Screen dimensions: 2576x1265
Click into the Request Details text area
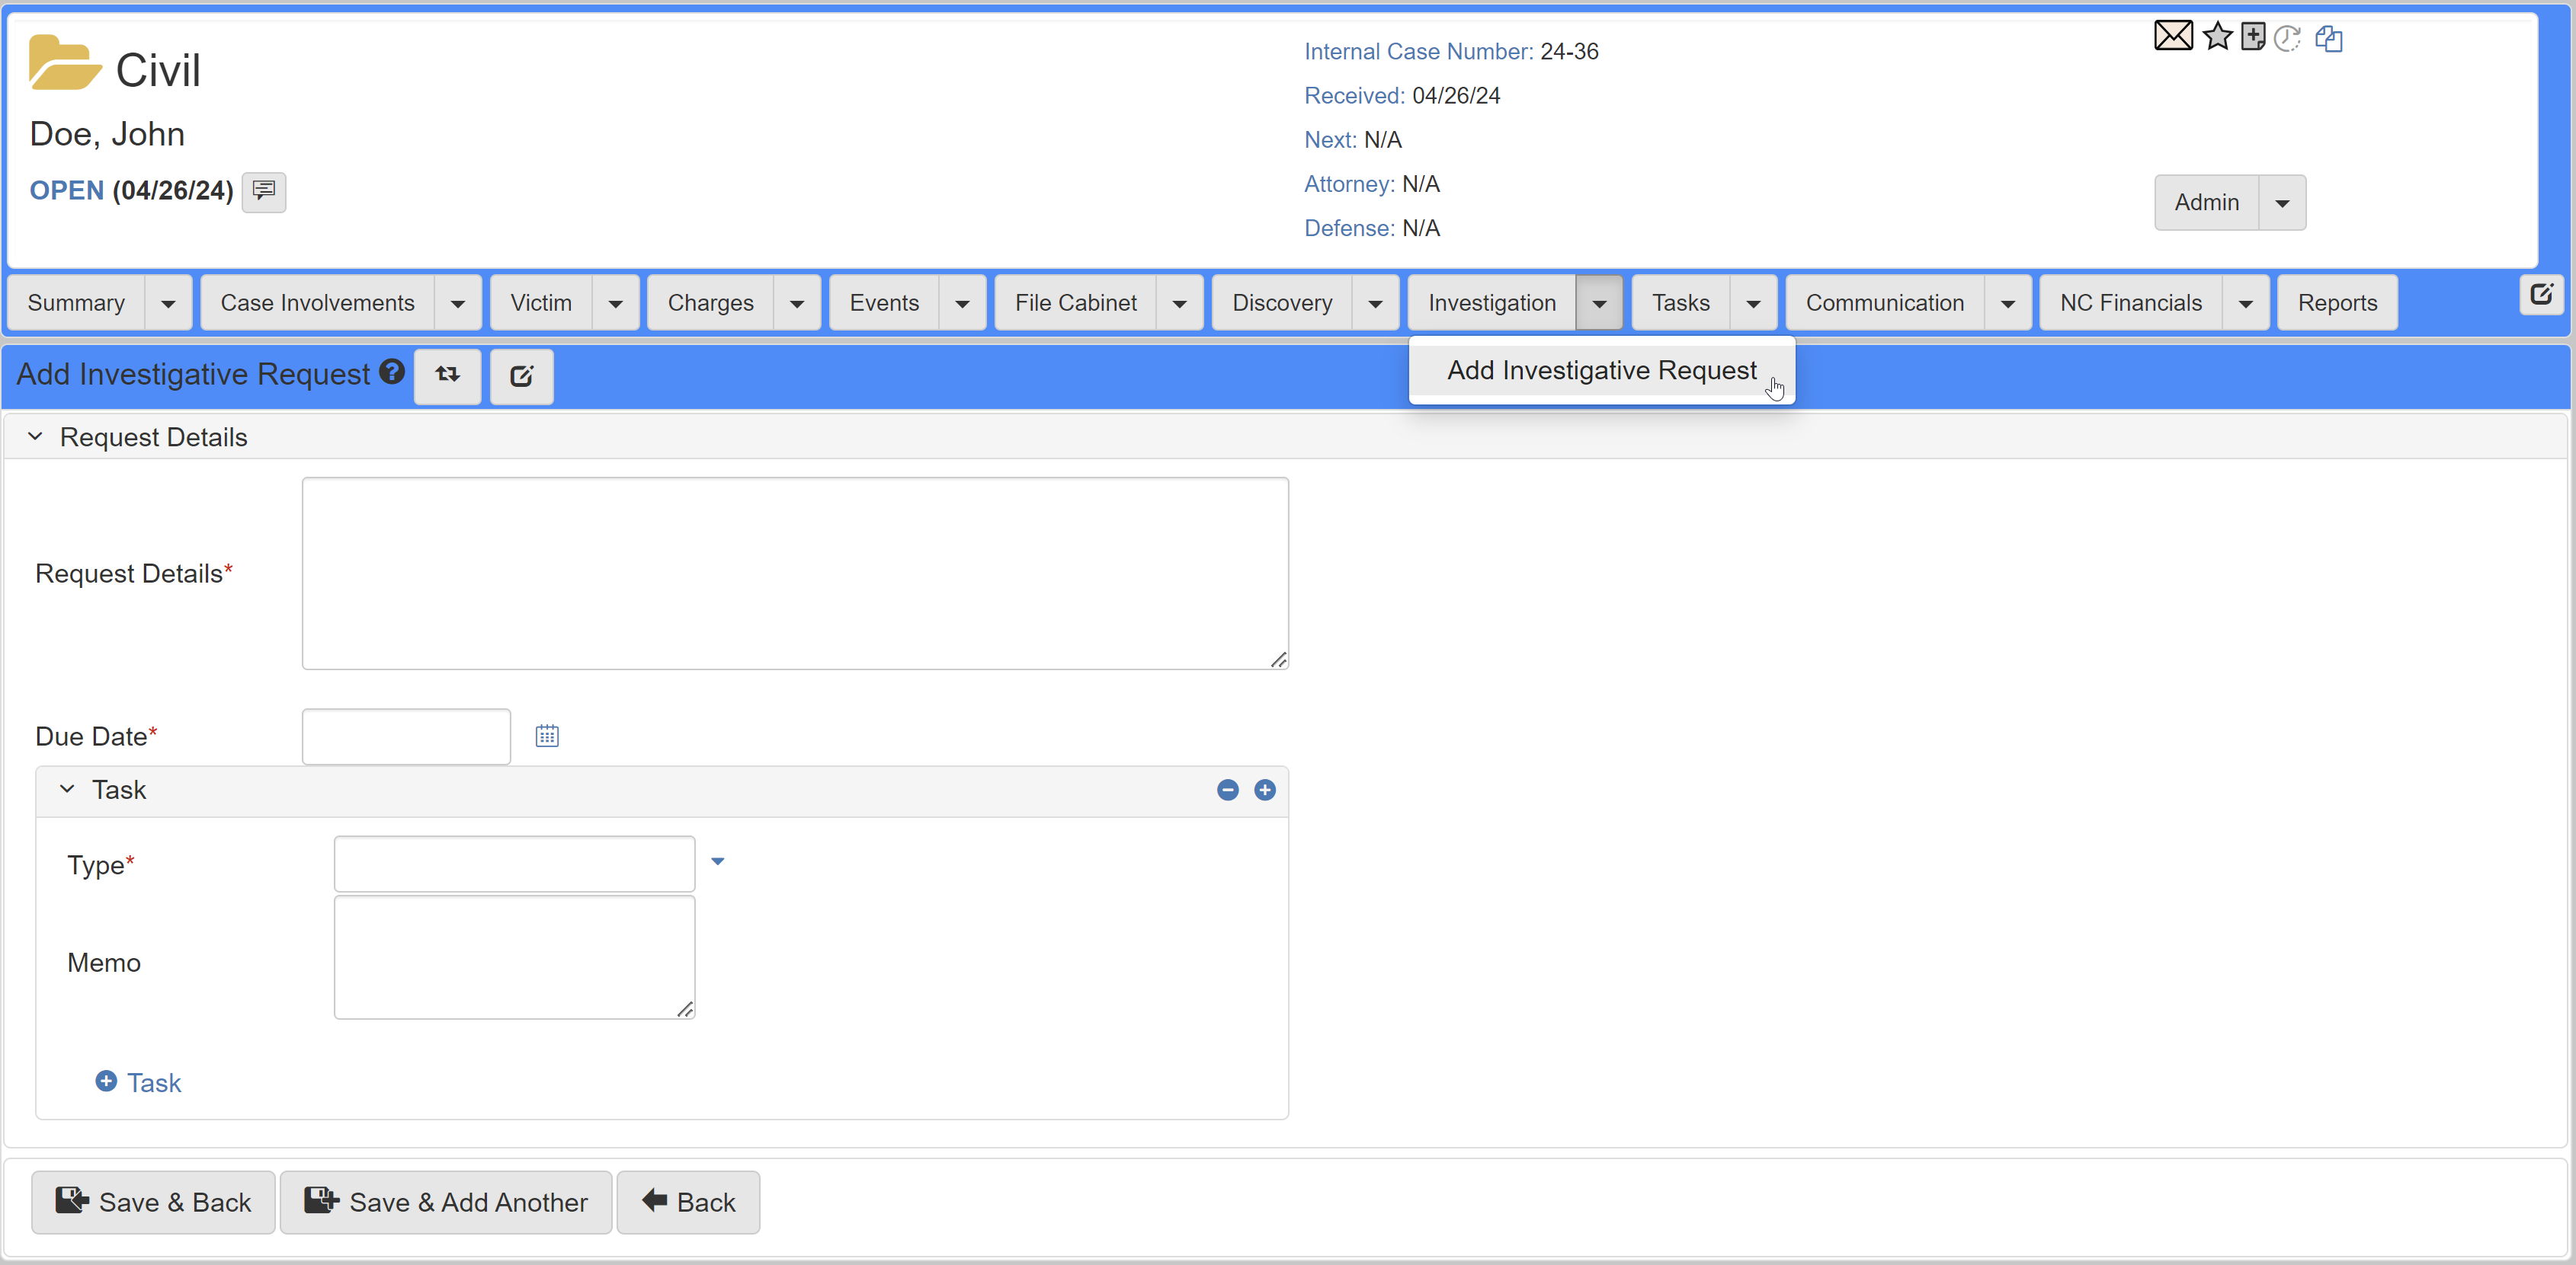794,573
